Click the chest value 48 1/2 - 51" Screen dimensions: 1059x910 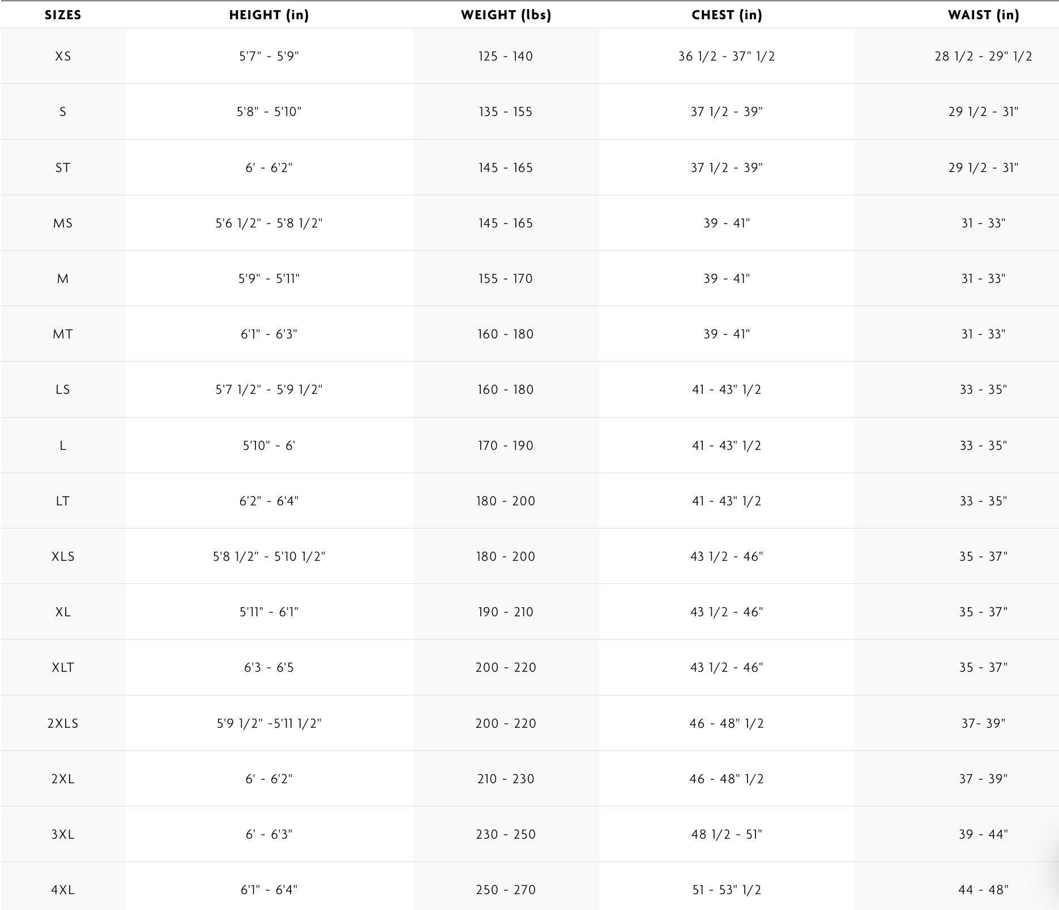coord(727,834)
